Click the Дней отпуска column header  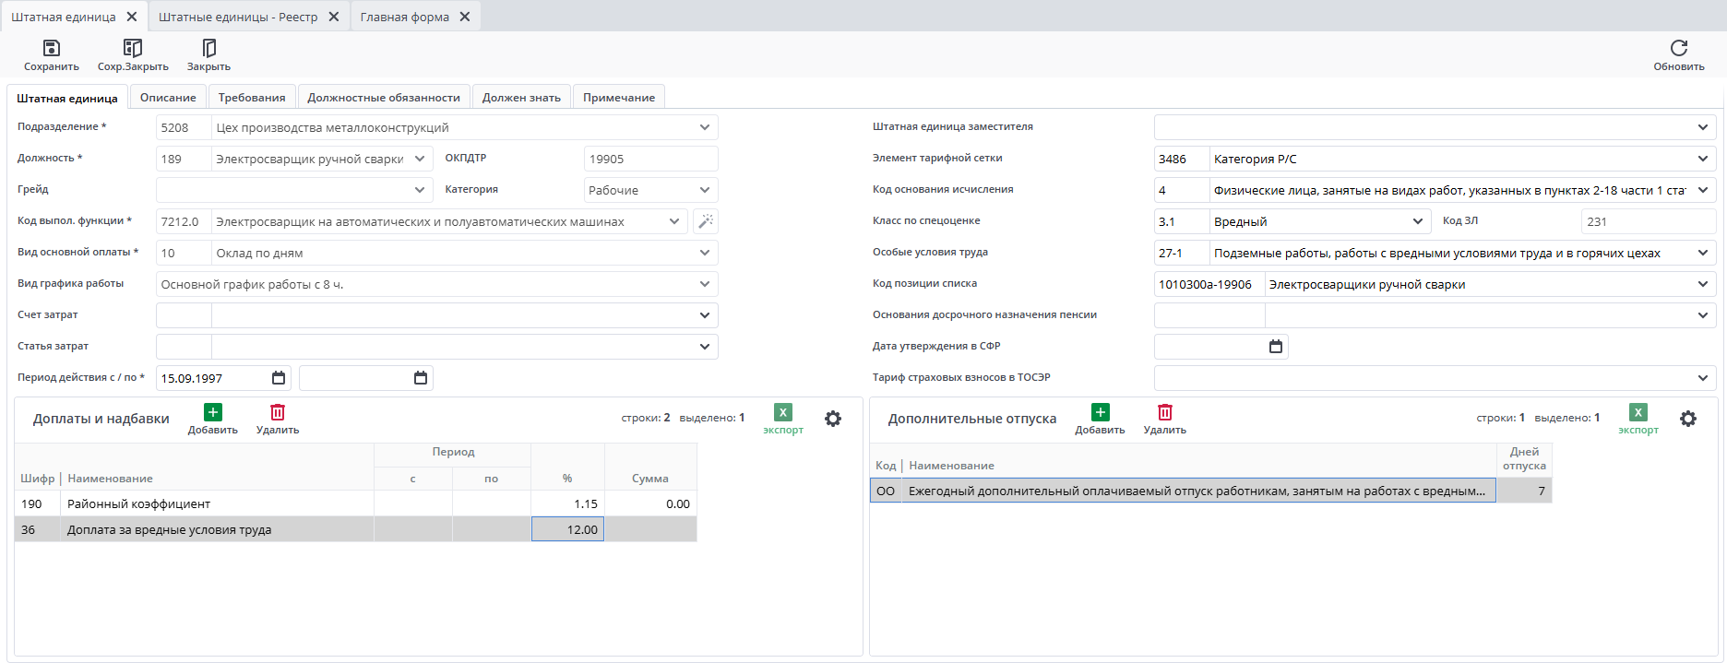[1524, 458]
